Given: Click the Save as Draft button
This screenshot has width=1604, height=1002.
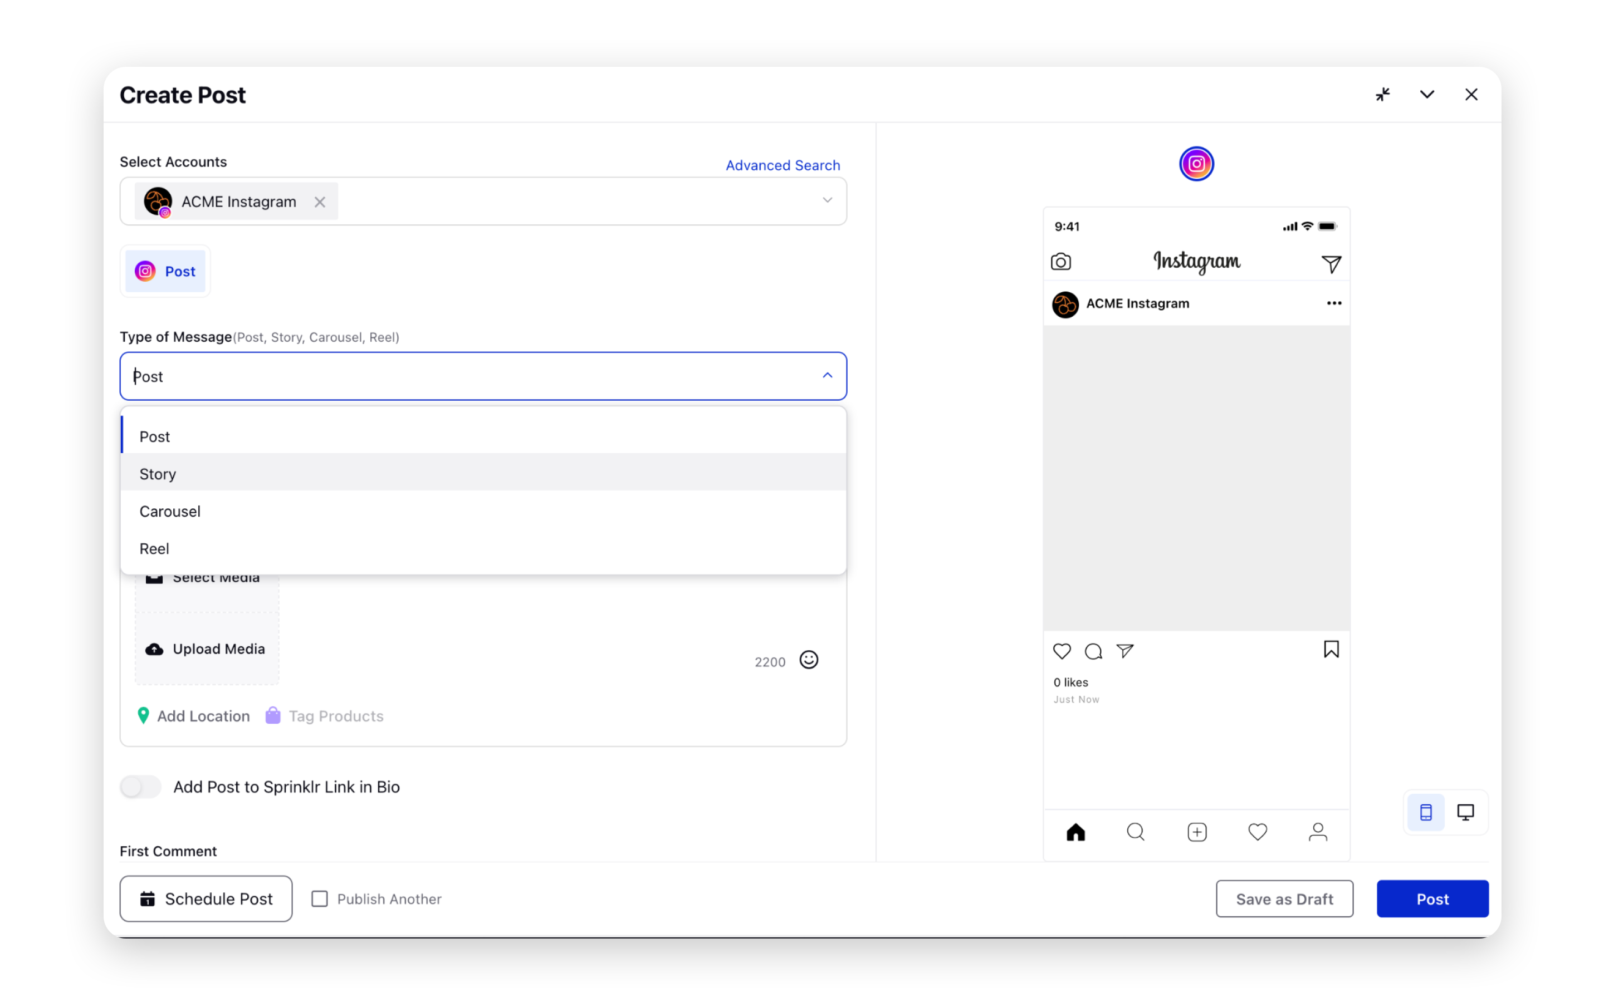Looking at the screenshot, I should pyautogui.click(x=1284, y=898).
